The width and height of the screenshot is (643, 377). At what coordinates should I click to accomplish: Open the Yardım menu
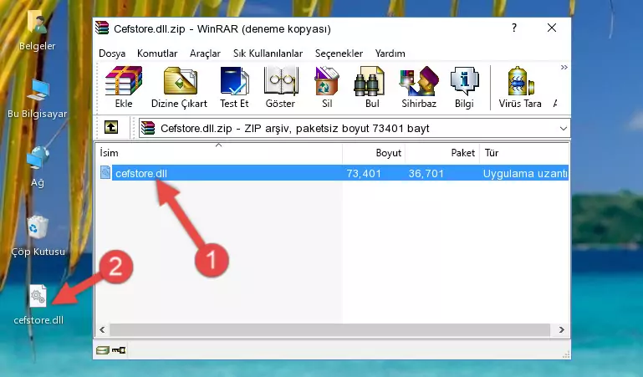[x=390, y=53]
